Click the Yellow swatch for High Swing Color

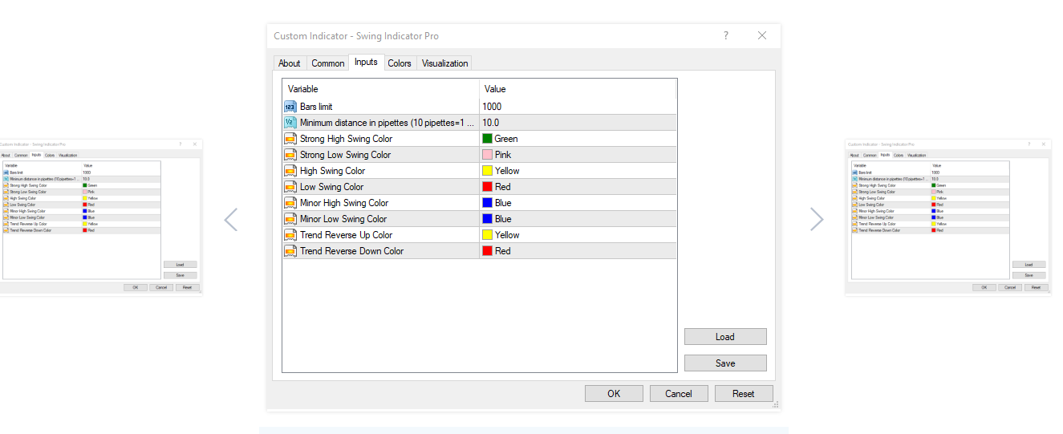(x=487, y=171)
